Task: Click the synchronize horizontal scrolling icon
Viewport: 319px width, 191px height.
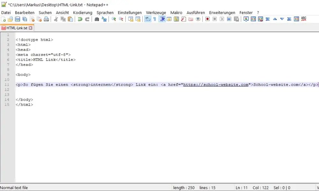Action: (138, 19)
